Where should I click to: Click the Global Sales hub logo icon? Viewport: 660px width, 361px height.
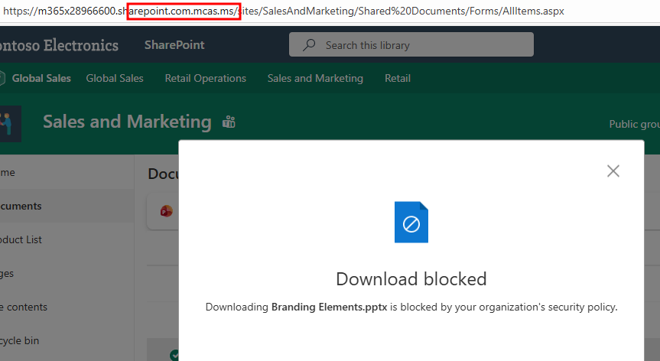click(2, 78)
